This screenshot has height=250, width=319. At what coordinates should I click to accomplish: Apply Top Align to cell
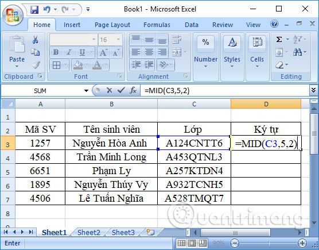point(136,39)
